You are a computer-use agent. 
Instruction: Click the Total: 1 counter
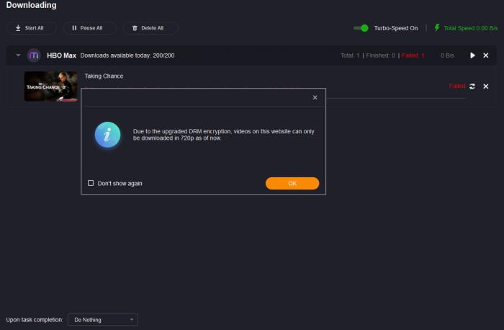point(350,55)
